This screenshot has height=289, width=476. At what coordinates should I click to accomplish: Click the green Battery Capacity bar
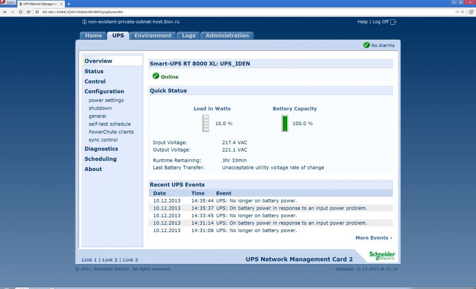click(284, 123)
